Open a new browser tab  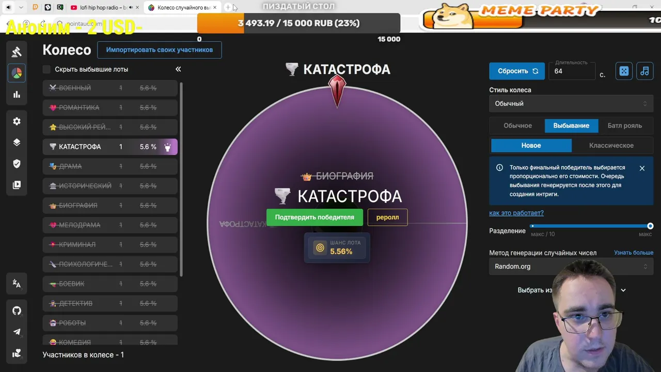click(228, 7)
